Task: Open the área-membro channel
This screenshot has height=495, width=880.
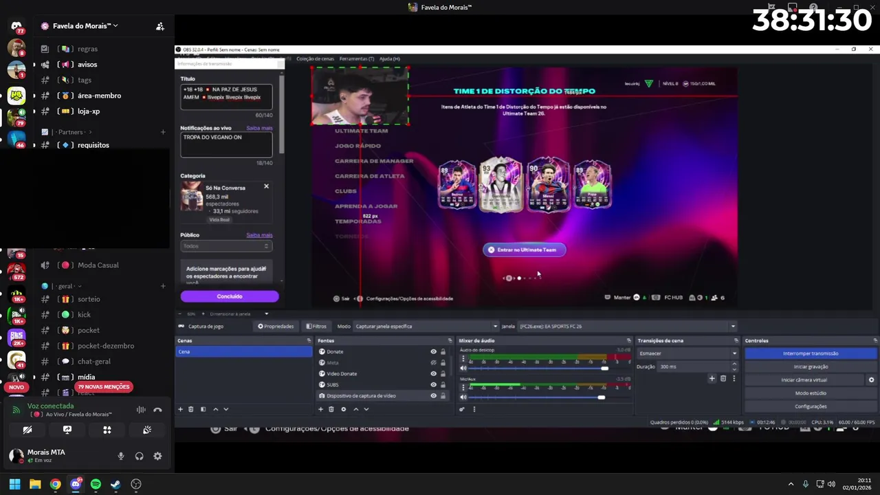Action: pyautogui.click(x=99, y=96)
